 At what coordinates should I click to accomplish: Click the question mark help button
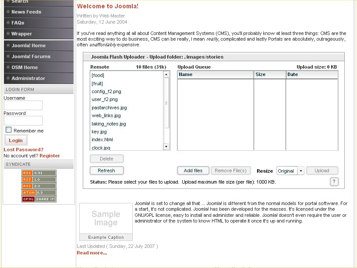click(334, 181)
